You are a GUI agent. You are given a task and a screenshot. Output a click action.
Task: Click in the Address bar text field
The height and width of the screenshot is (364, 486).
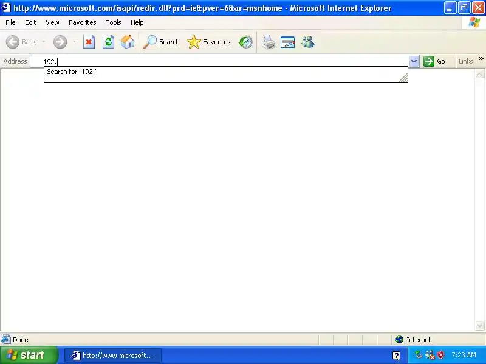220,61
